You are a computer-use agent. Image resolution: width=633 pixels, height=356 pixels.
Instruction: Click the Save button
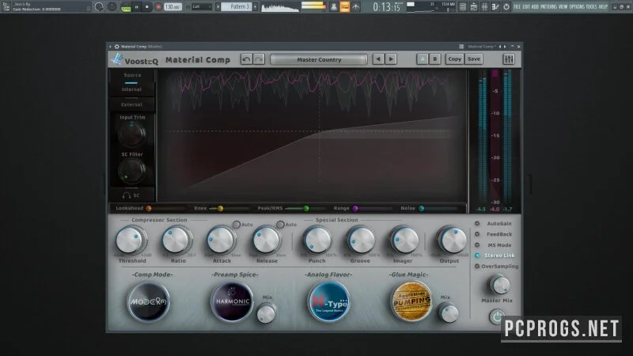pos(473,59)
